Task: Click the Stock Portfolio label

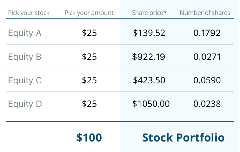Action: click(183, 137)
